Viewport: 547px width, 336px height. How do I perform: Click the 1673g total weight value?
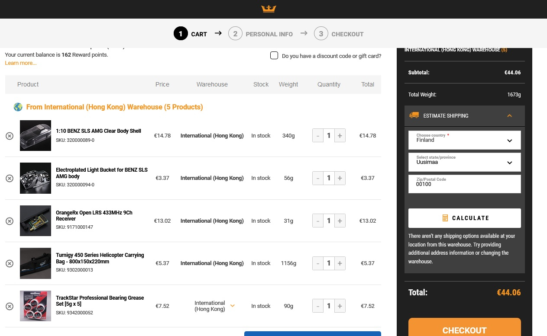tap(514, 94)
